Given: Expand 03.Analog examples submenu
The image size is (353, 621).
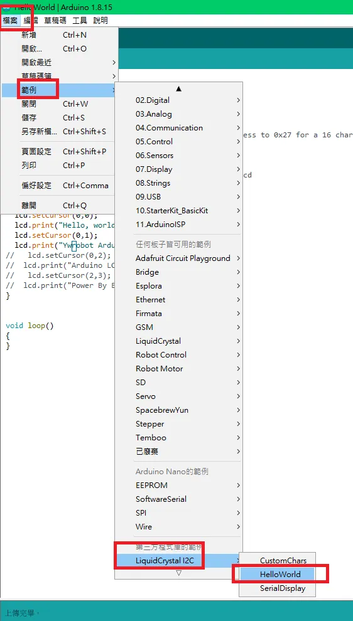Looking at the screenshot, I should click(178, 114).
